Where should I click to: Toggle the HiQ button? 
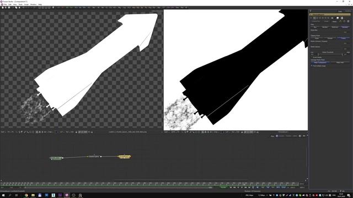pyautogui.click(x=263, y=188)
